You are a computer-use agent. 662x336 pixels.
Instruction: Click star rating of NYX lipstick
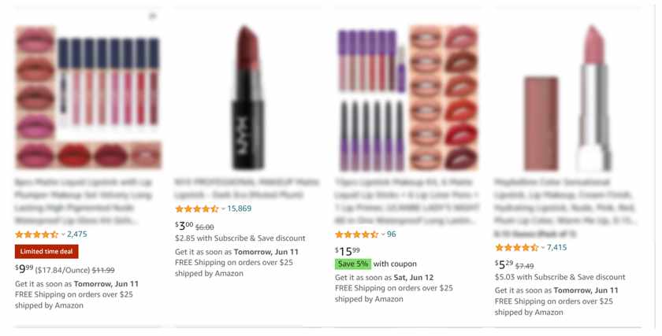197,209
